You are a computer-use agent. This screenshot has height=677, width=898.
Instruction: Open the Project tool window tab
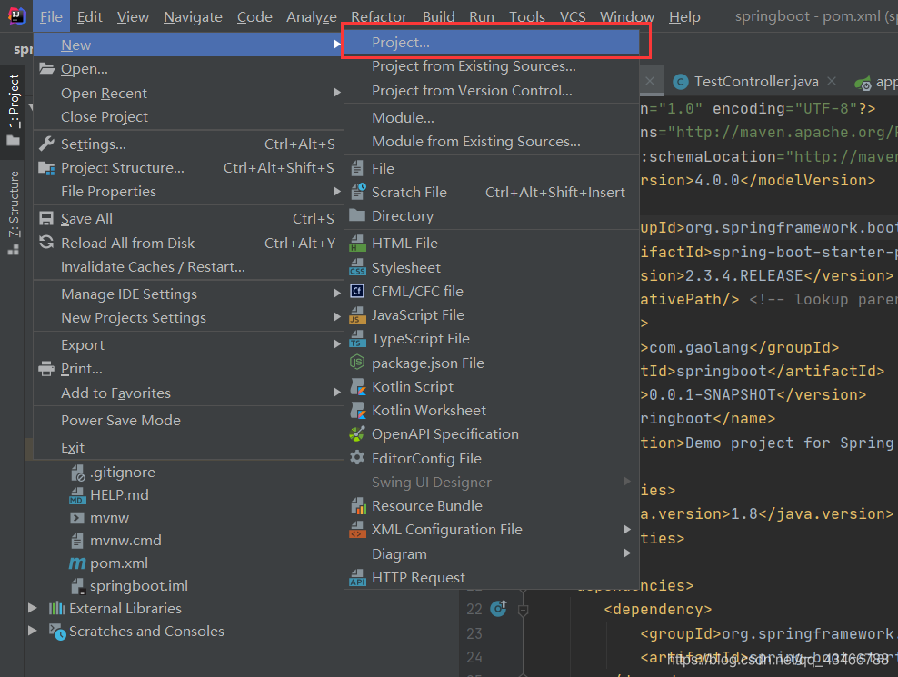[13, 109]
